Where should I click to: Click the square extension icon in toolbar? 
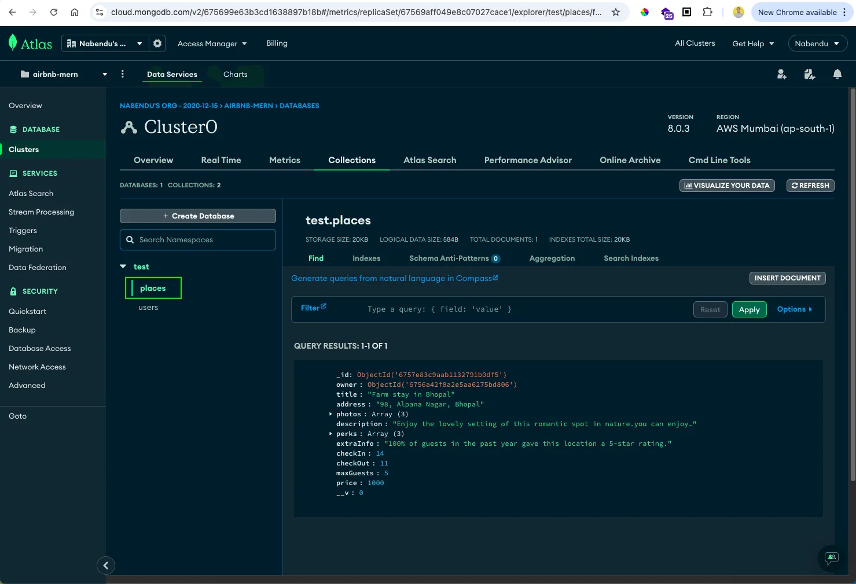[x=686, y=12]
